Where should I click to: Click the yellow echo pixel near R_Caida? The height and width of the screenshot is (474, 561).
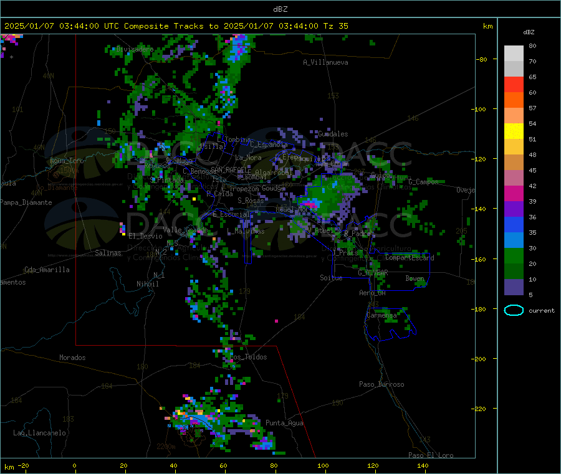(194, 199)
